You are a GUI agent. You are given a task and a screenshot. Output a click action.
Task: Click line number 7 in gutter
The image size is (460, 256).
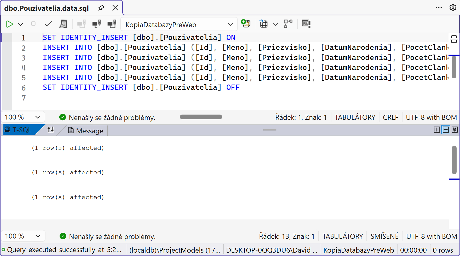pos(24,98)
